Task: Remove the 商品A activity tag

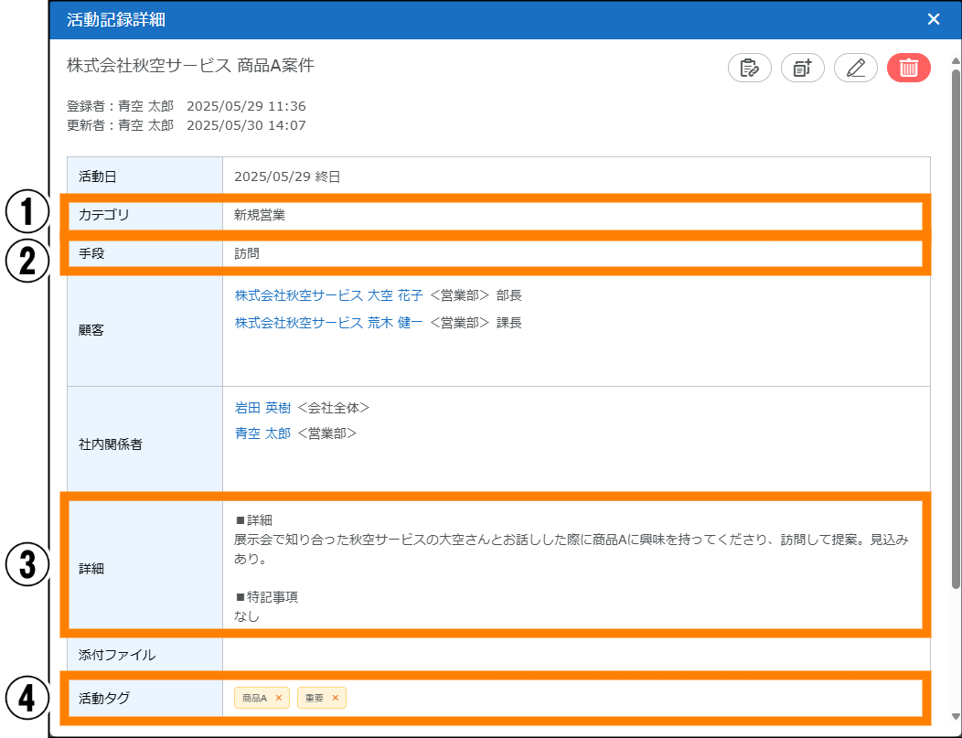Action: click(x=279, y=699)
